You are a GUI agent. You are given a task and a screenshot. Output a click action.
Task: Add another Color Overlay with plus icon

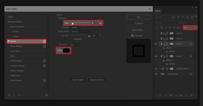(44, 61)
